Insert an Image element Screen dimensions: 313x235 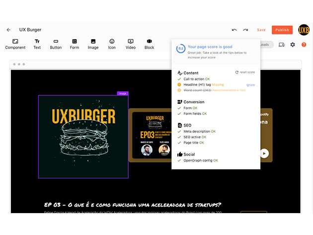coord(93,44)
